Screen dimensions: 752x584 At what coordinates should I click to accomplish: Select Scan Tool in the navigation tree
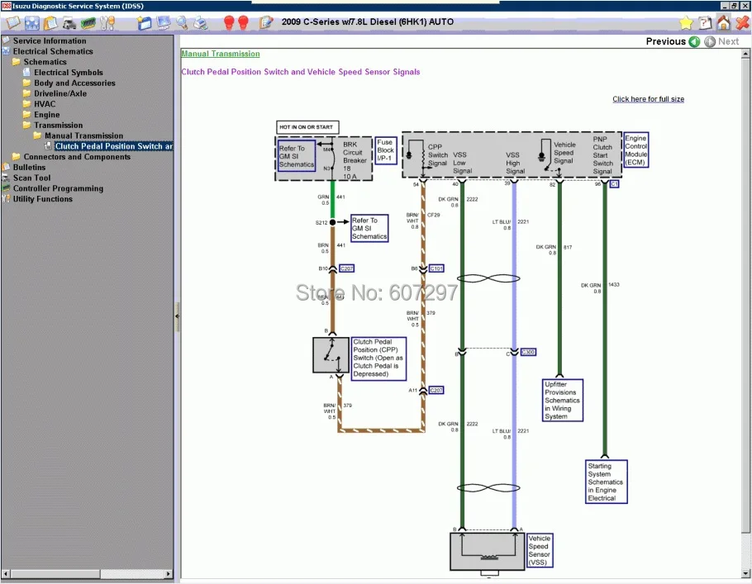(31, 178)
